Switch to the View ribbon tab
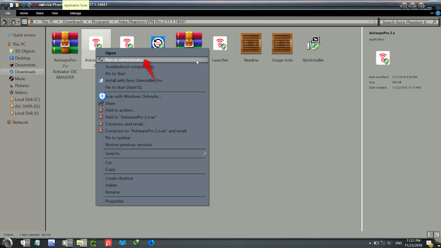 [55, 13]
